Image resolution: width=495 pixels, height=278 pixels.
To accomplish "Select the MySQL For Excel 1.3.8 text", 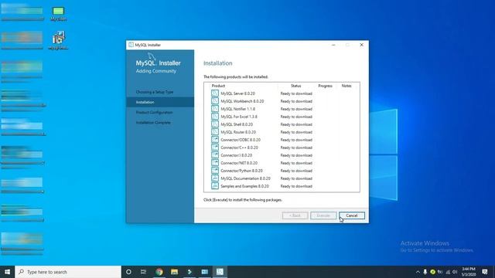I will (x=239, y=117).
